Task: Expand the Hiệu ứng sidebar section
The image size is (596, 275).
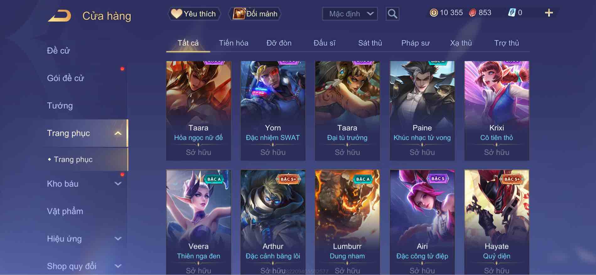Action: click(118, 239)
